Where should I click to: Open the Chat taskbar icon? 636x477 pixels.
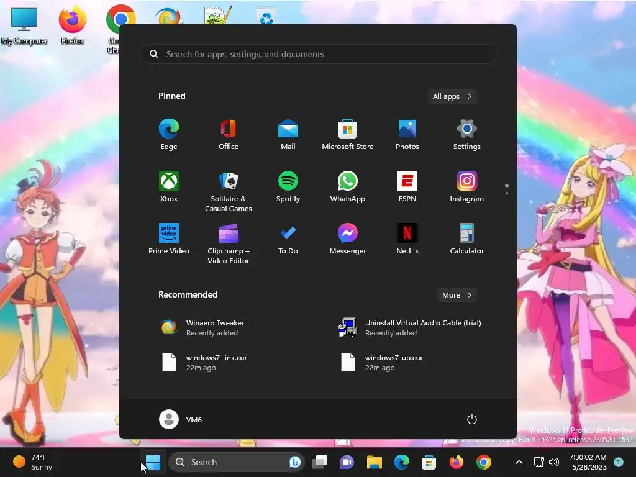coord(347,462)
